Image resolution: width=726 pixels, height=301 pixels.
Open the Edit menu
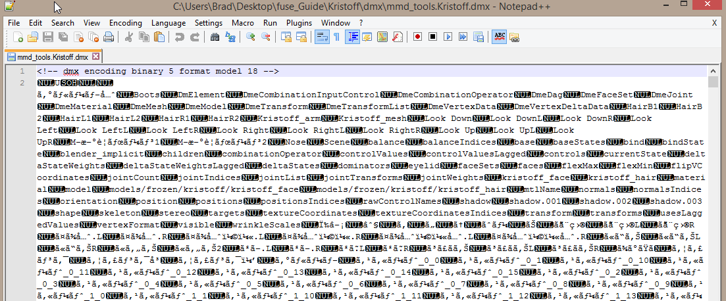pyautogui.click(x=35, y=22)
